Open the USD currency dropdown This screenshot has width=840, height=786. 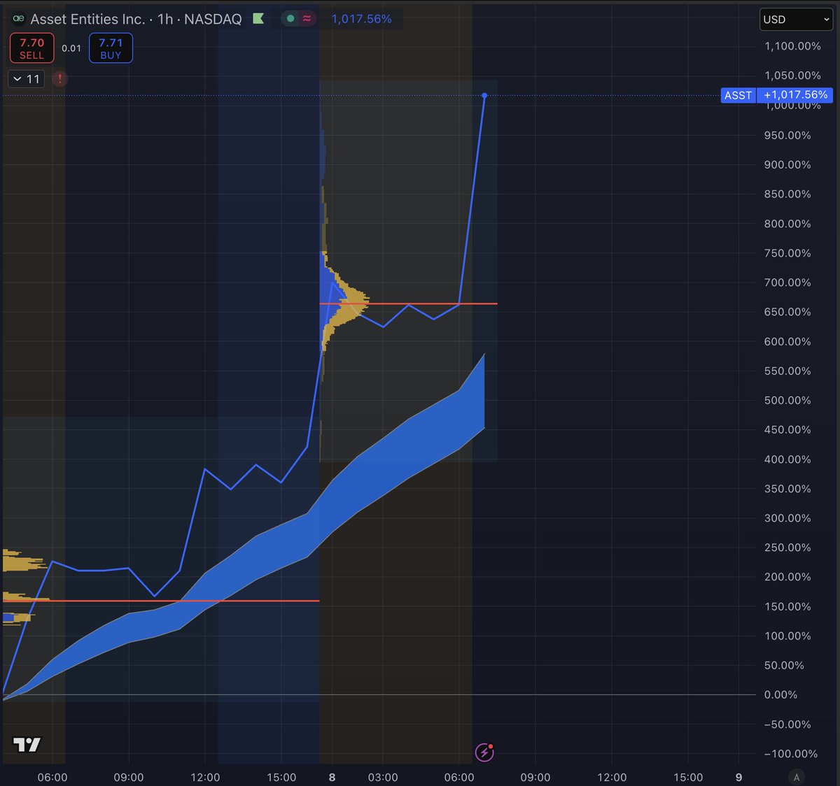click(795, 19)
